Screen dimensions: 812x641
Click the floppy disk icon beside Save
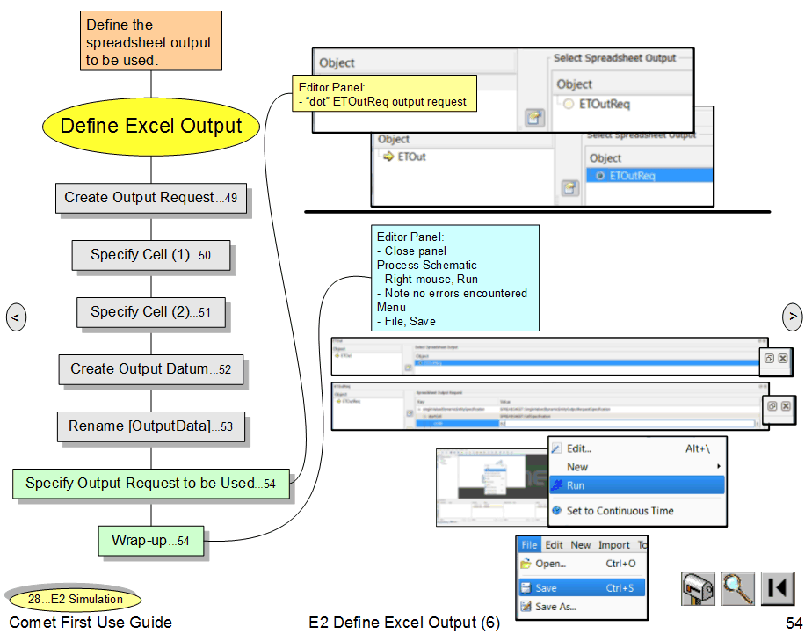(526, 587)
